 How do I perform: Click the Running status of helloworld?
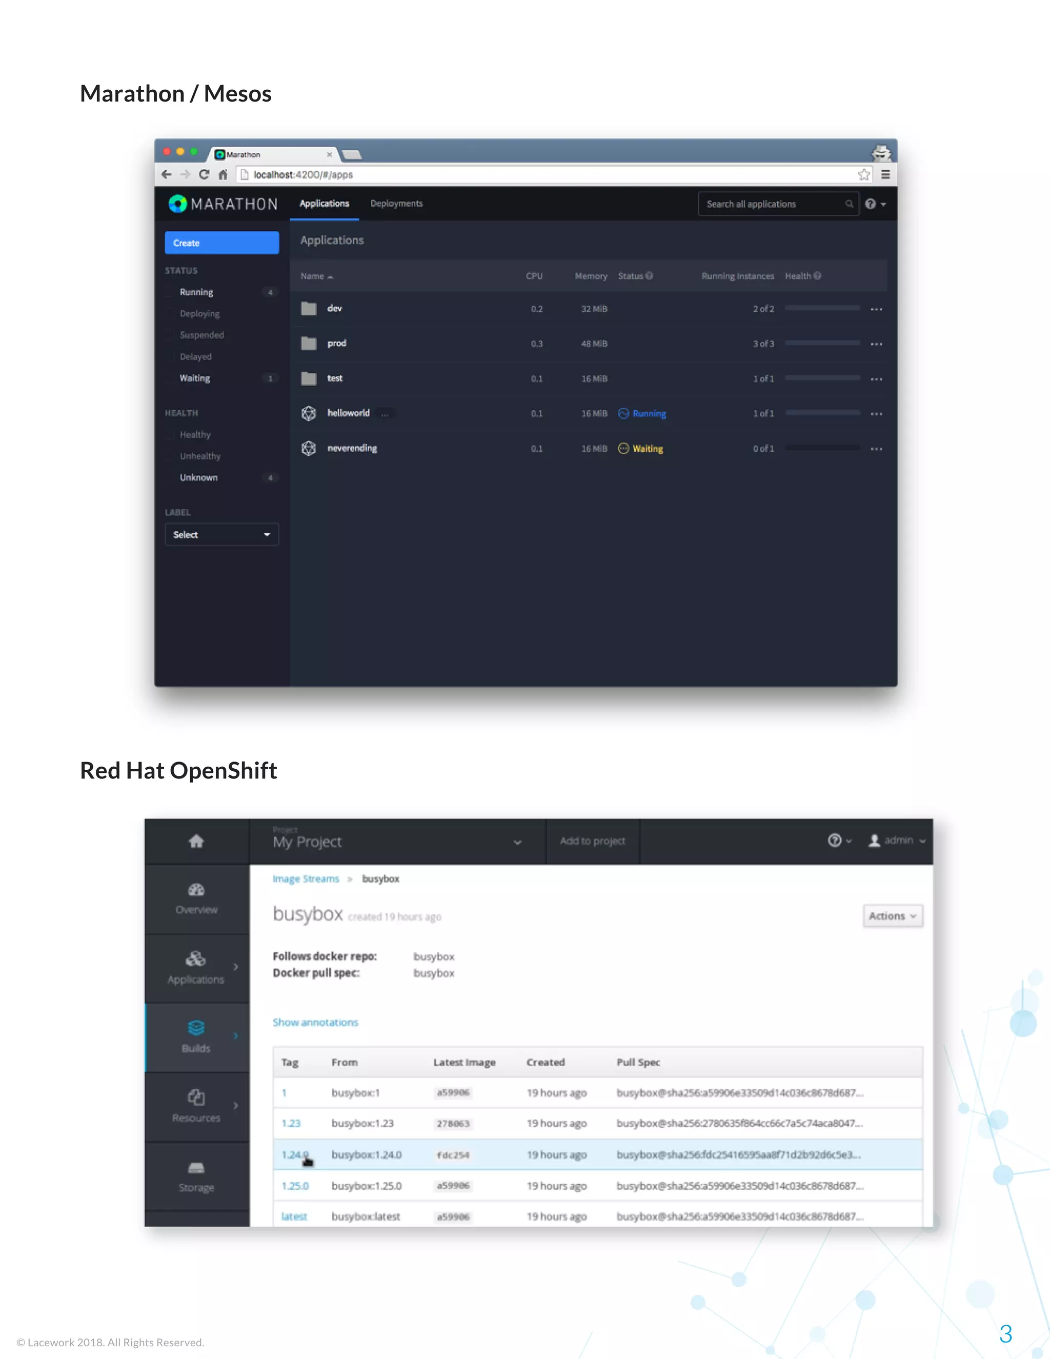(642, 414)
